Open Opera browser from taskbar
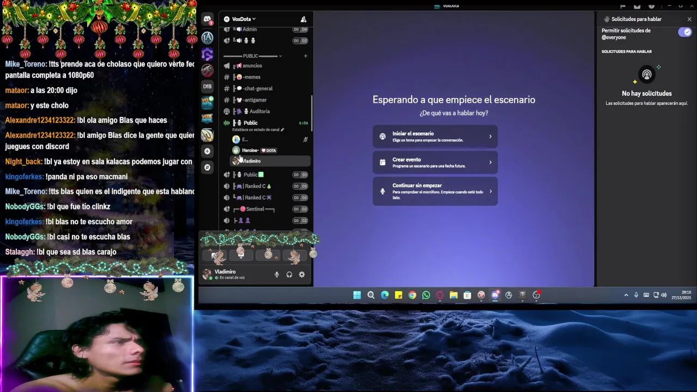The width and height of the screenshot is (697, 392). click(x=439, y=295)
